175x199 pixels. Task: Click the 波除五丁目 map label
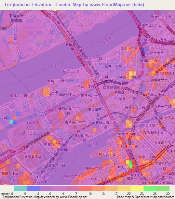[x=129, y=147]
